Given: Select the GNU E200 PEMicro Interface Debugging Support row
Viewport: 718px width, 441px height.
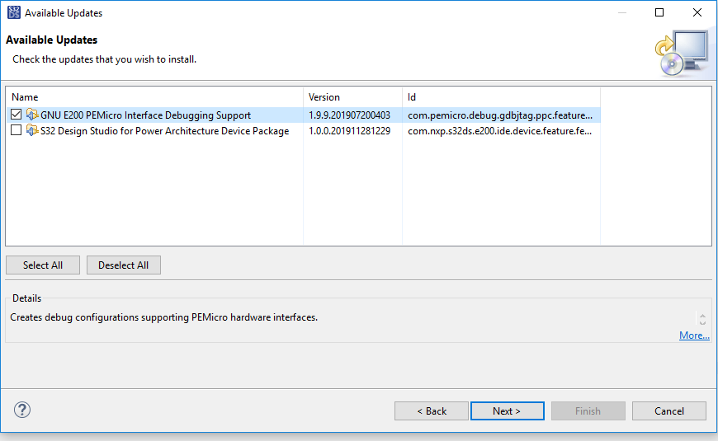Looking at the screenshot, I should click(303, 115).
